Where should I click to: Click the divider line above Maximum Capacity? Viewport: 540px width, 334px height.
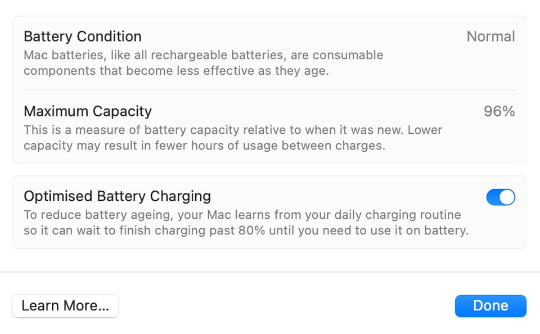(x=269, y=90)
